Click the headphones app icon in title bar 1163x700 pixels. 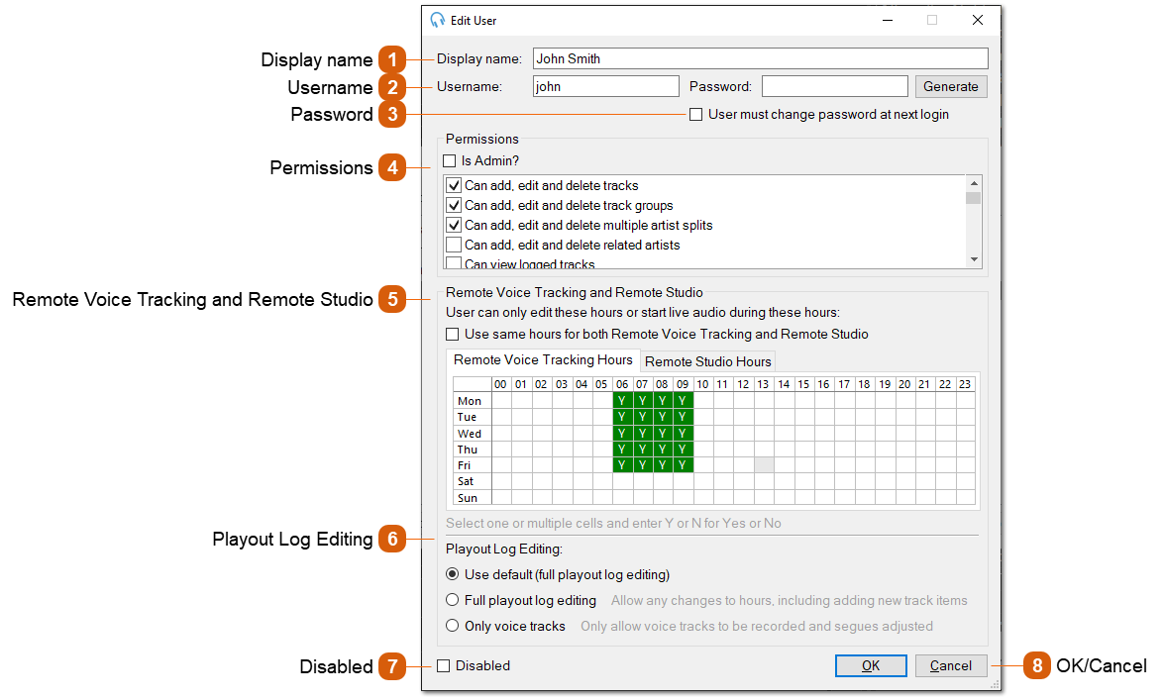click(438, 20)
